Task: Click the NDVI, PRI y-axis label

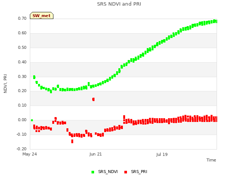Action: 5,84
